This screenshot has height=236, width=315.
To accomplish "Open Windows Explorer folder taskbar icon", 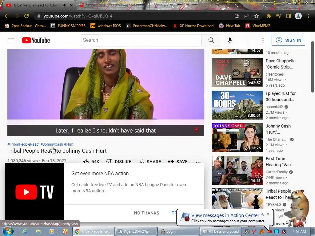I will (38, 231).
